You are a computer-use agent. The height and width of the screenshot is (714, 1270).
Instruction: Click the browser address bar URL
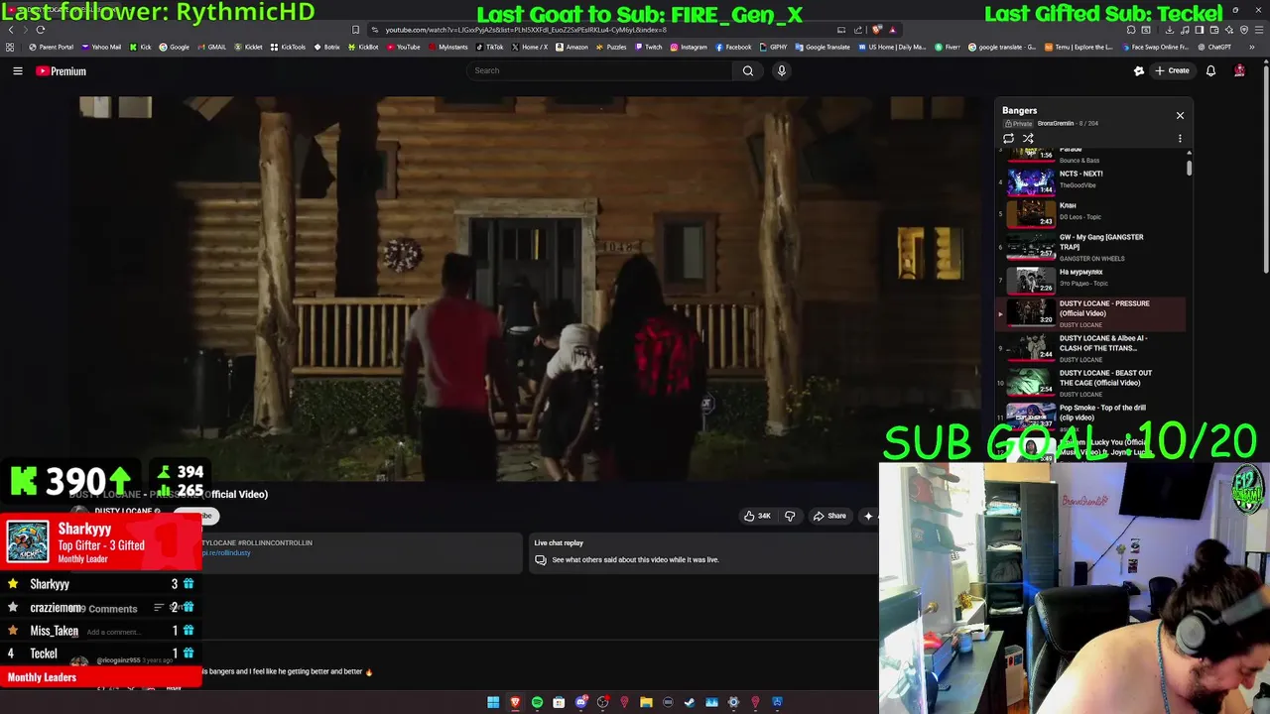click(526, 30)
